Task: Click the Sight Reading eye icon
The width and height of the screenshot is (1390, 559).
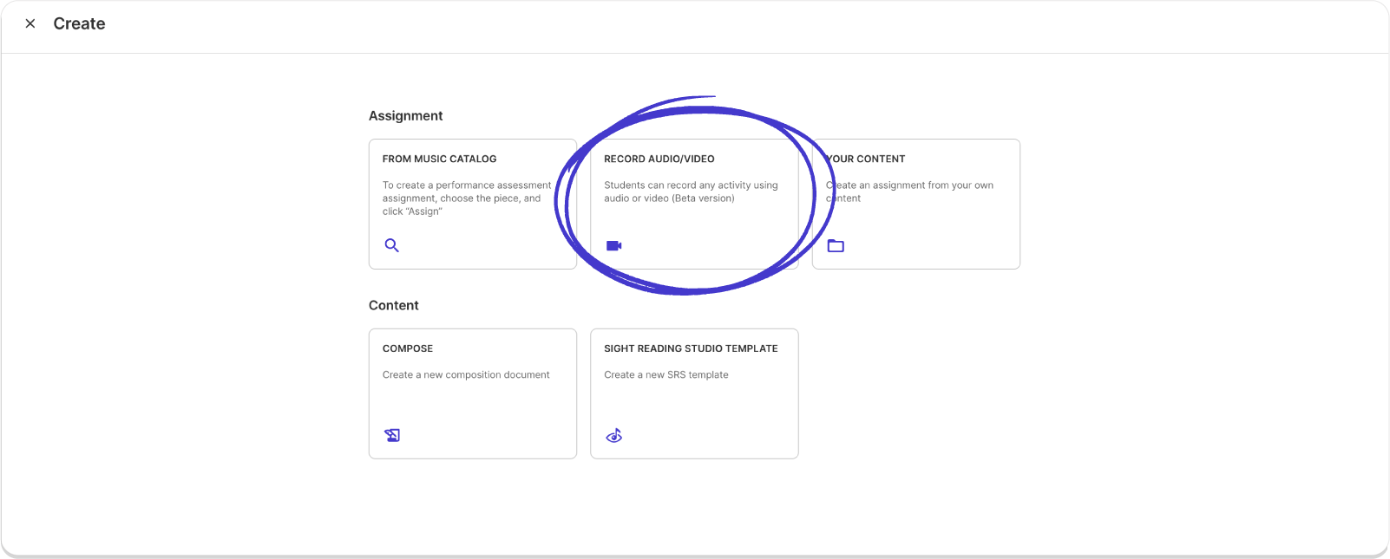Action: point(613,435)
